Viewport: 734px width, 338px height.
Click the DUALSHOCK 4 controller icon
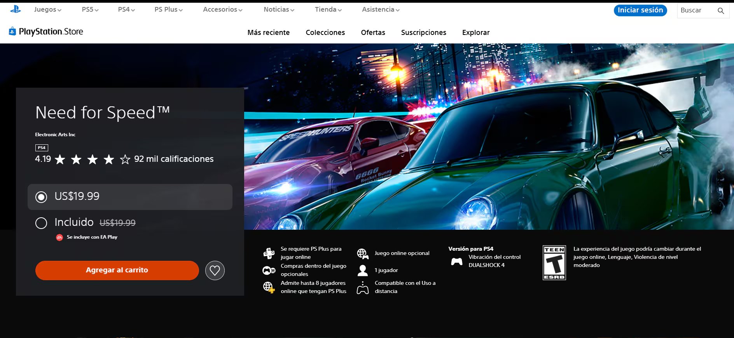pos(457,261)
